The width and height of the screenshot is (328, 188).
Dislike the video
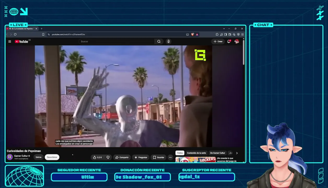[x=108, y=157]
